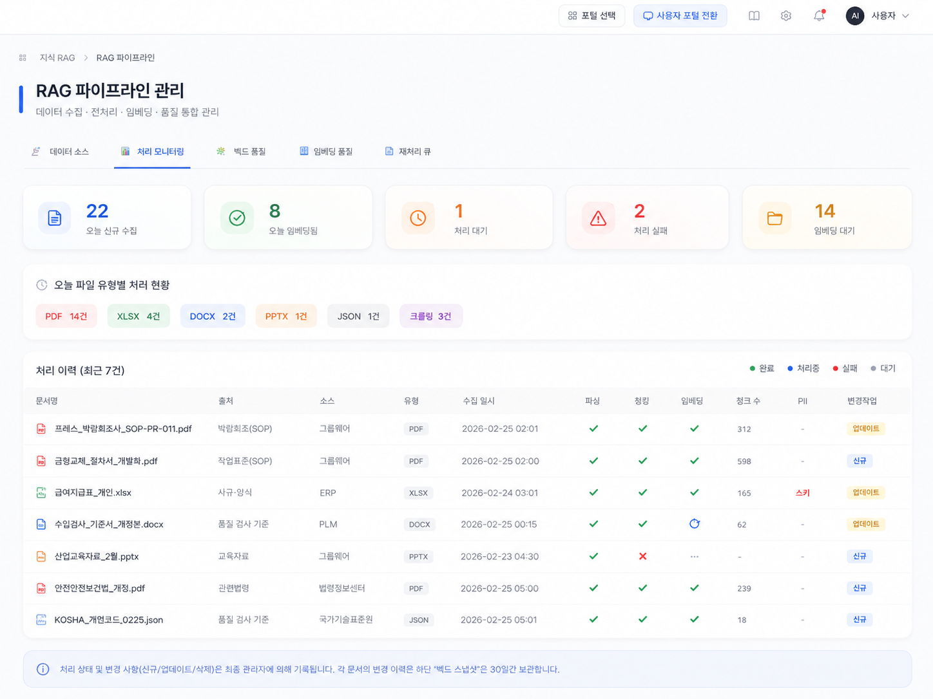This screenshot has width=933, height=699.
Task: Click embedding in-progress spinner for 수입검사 row
Action: click(695, 524)
